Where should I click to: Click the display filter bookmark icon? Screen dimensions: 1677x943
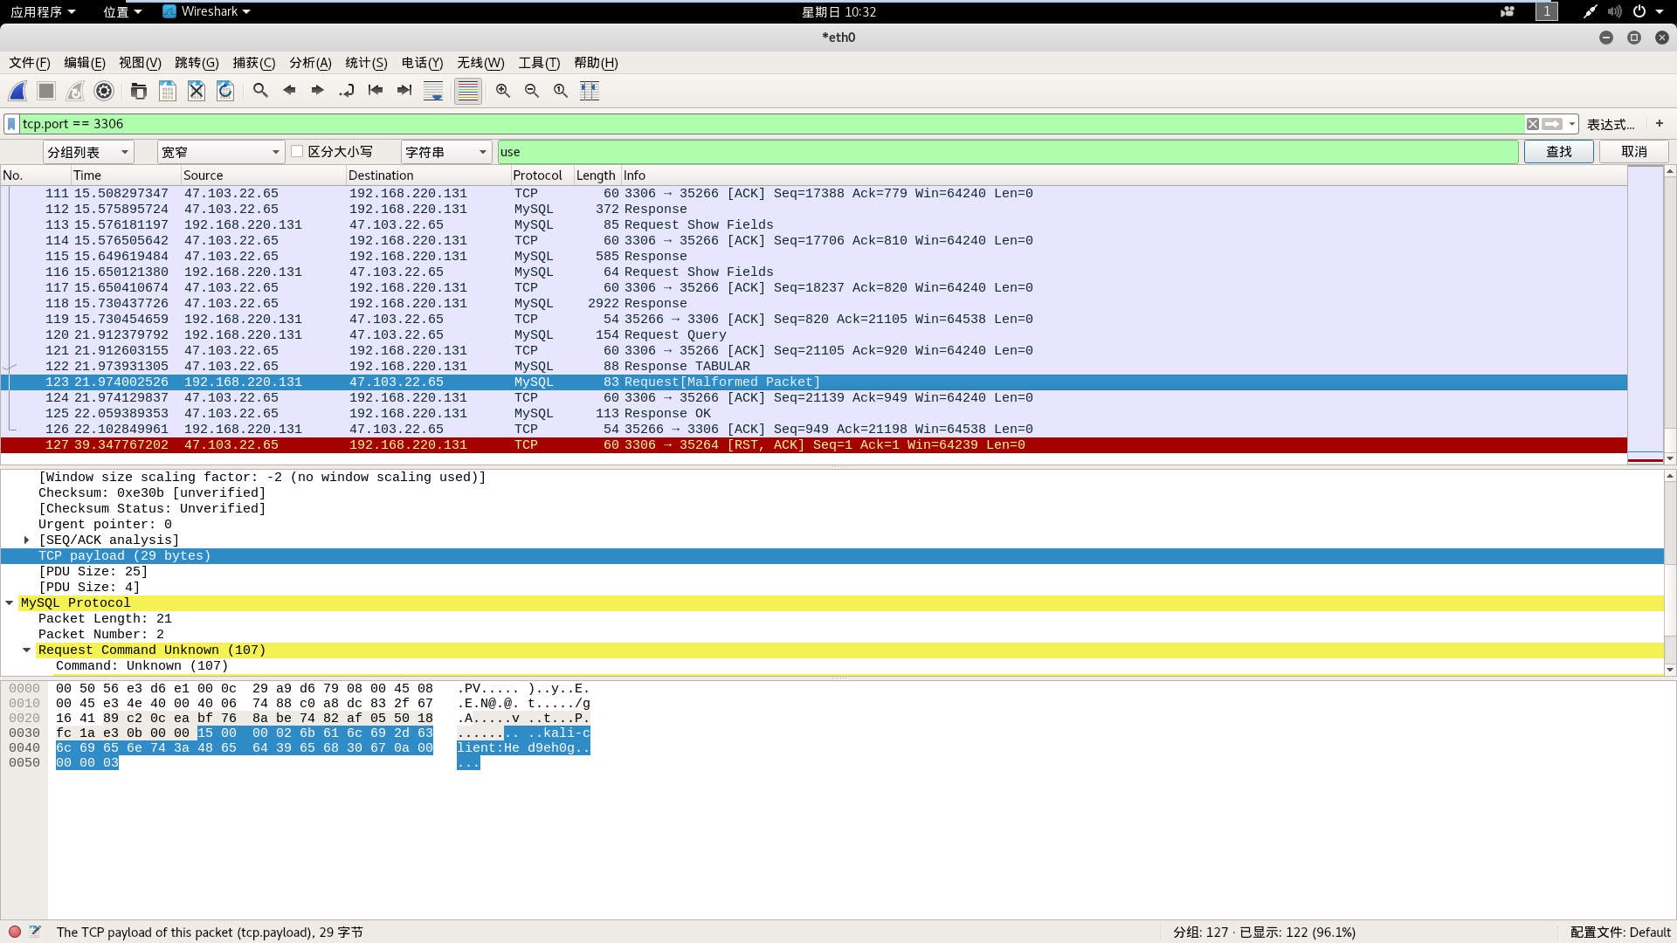pyautogui.click(x=11, y=124)
